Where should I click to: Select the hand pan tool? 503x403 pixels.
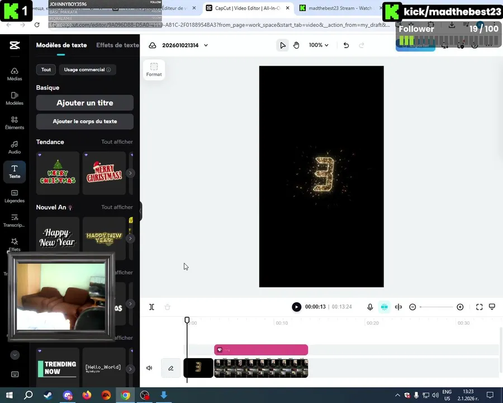click(296, 45)
